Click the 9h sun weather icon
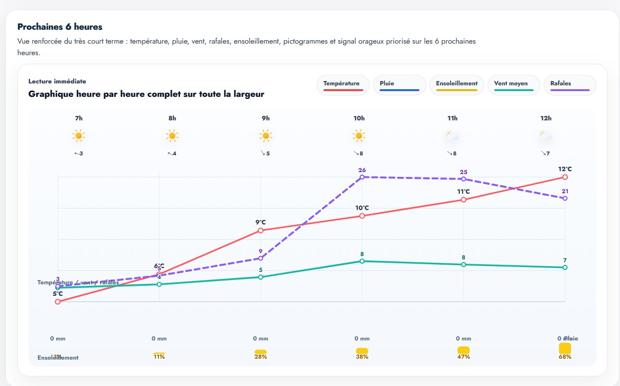Image resolution: width=620 pixels, height=386 pixels. pos(266,136)
